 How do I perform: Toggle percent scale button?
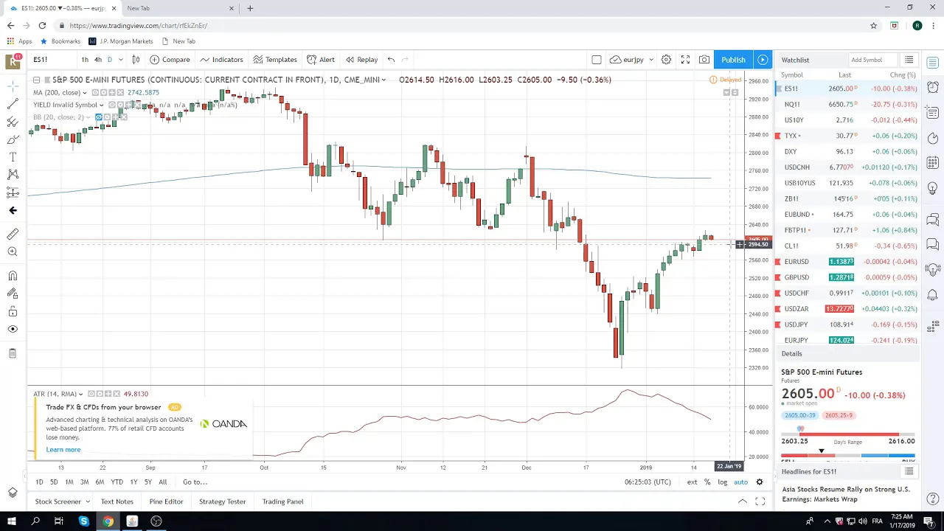coord(707,482)
